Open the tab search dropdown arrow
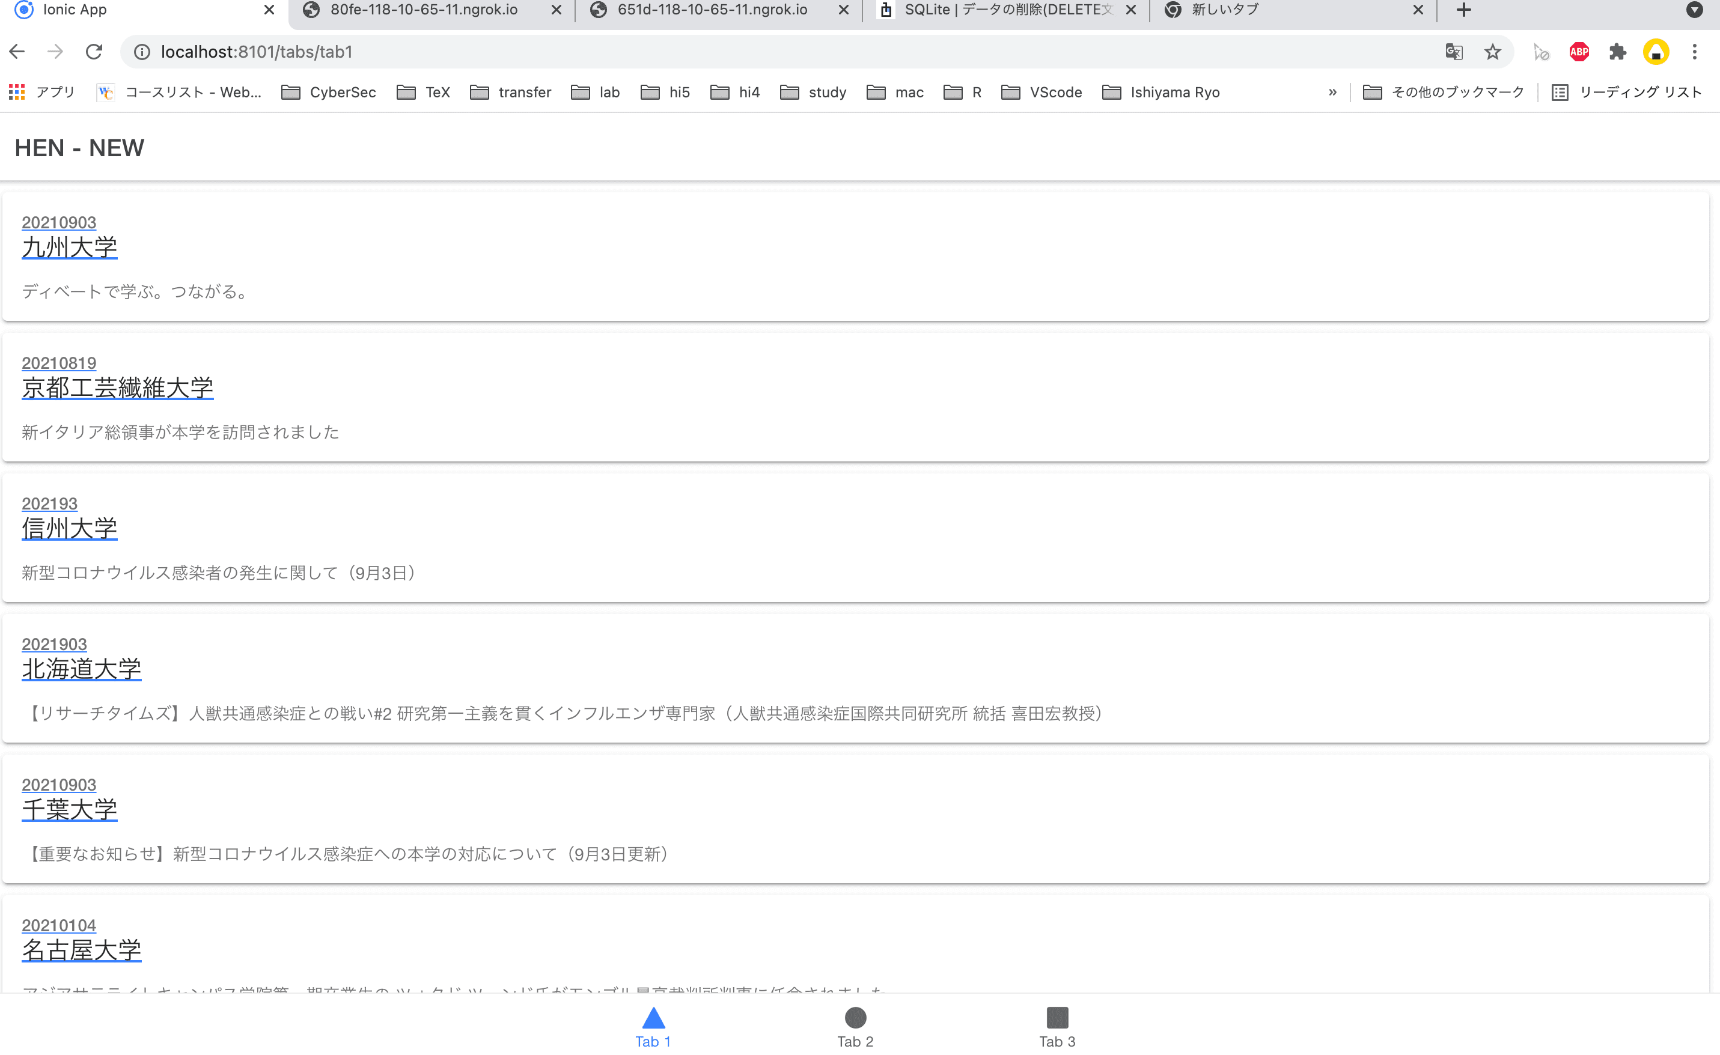Viewport: 1720px width, 1055px height. tap(1694, 10)
